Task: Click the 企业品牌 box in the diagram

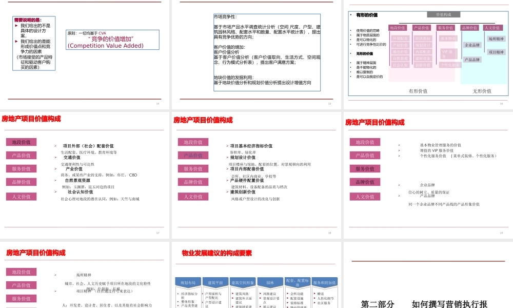Action: [x=472, y=45]
